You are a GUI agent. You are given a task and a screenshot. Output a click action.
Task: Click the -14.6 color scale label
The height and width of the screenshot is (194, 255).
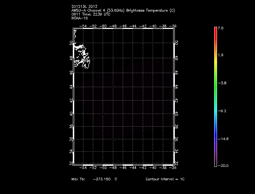click(x=223, y=139)
